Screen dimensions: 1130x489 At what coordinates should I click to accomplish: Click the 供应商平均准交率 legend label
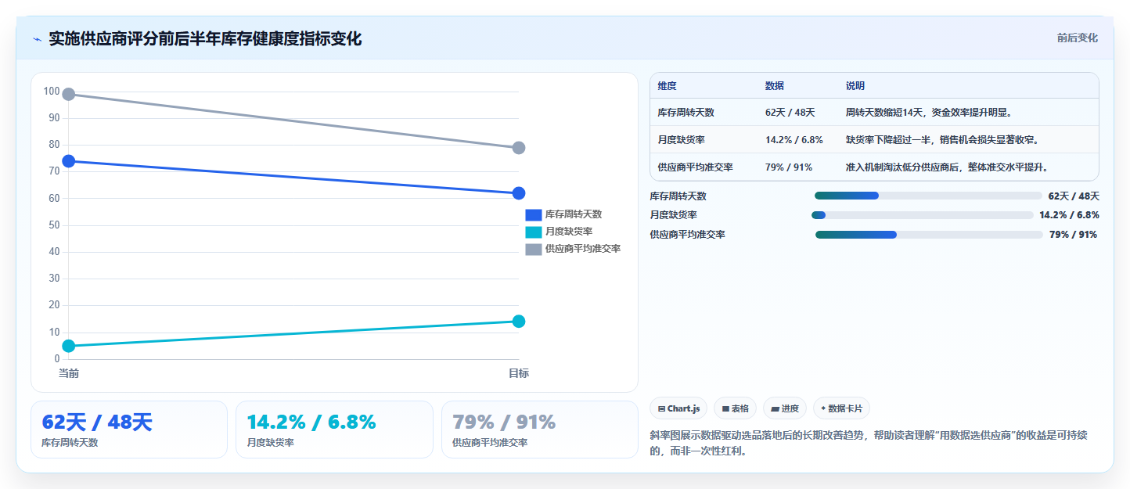(x=582, y=249)
